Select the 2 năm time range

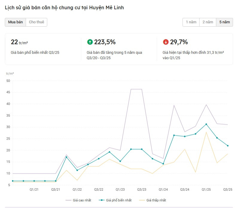[208, 22]
